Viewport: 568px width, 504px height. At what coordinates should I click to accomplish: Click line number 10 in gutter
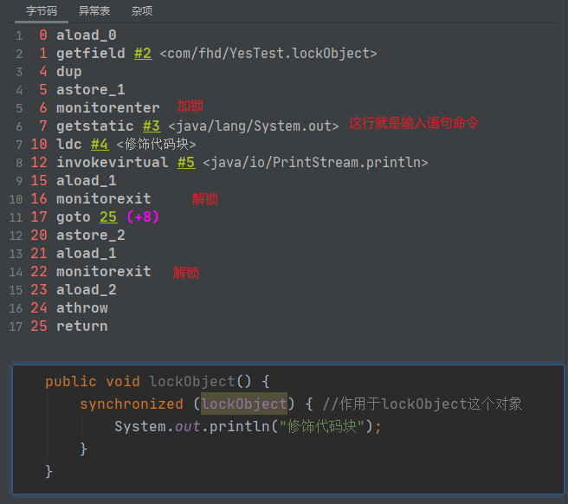16,199
